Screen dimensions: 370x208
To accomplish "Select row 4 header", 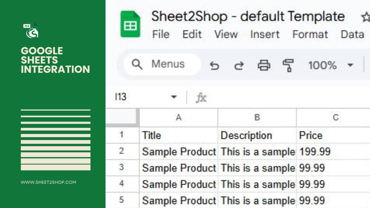I will 123,184.
